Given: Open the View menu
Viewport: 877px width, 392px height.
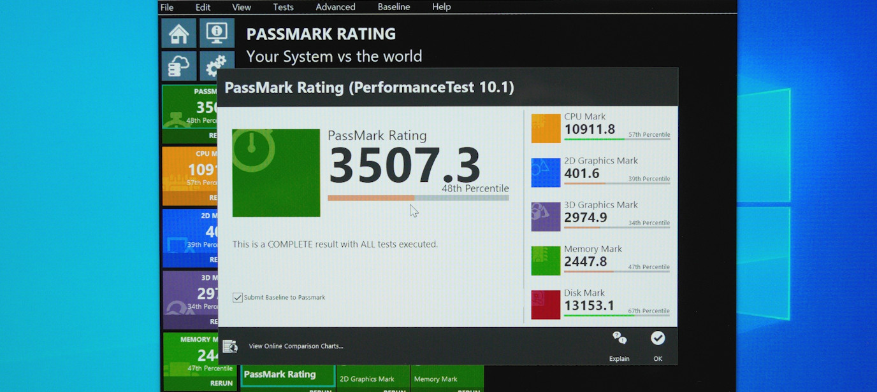Looking at the screenshot, I should tap(242, 7).
